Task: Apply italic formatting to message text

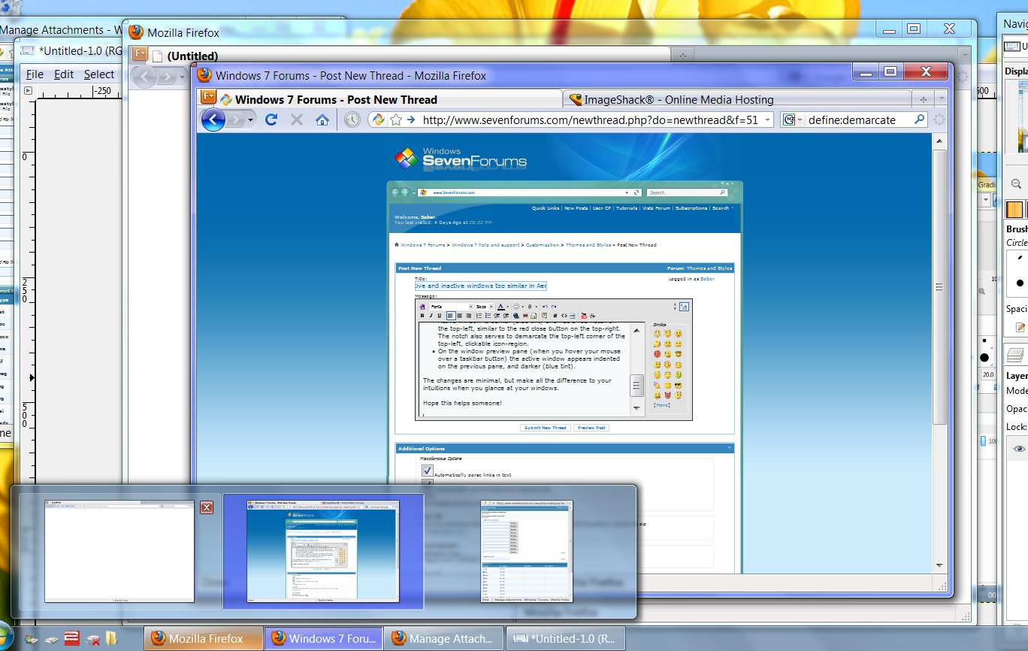Action: coord(431,316)
